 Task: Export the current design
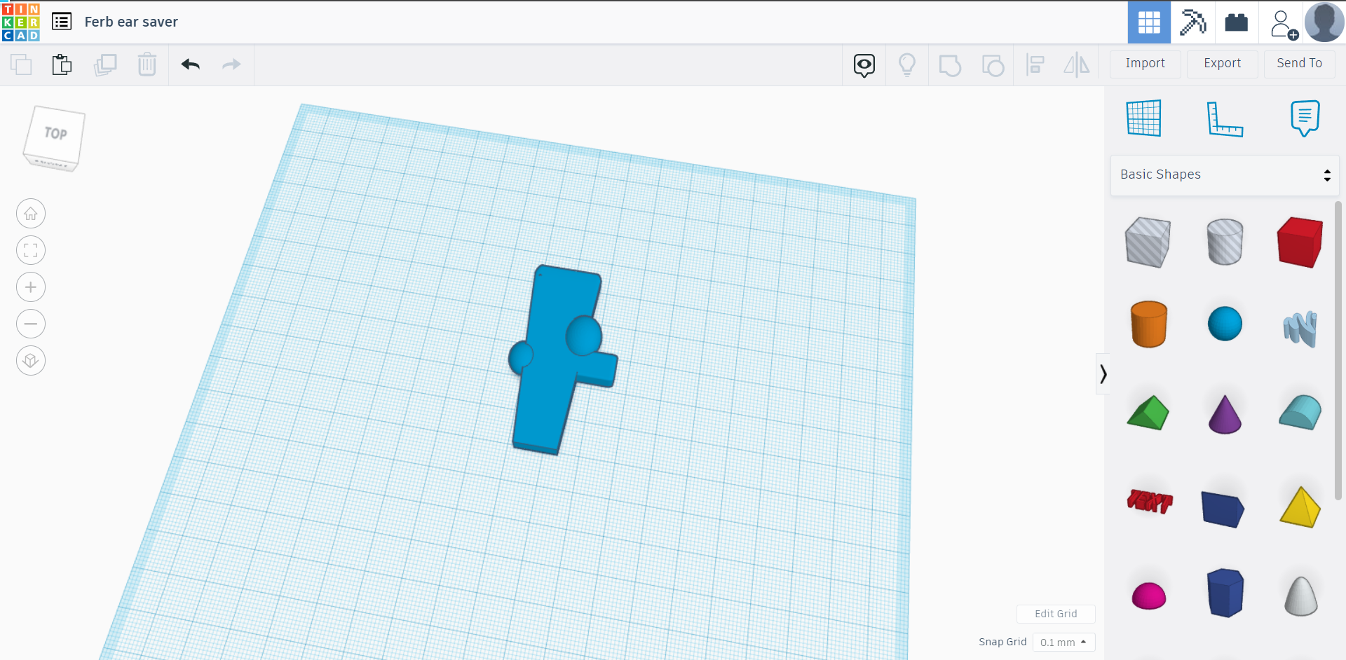pyautogui.click(x=1221, y=64)
